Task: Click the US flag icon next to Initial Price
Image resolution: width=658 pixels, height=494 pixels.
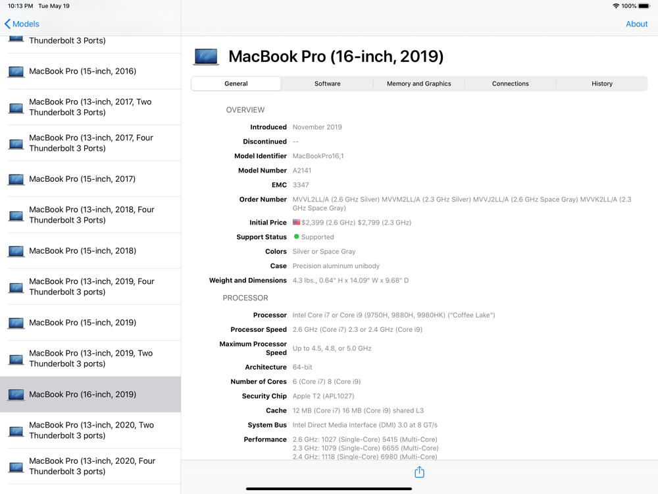Action: 296,222
